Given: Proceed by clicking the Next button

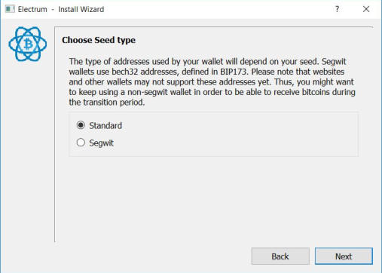Looking at the screenshot, I should [344, 256].
